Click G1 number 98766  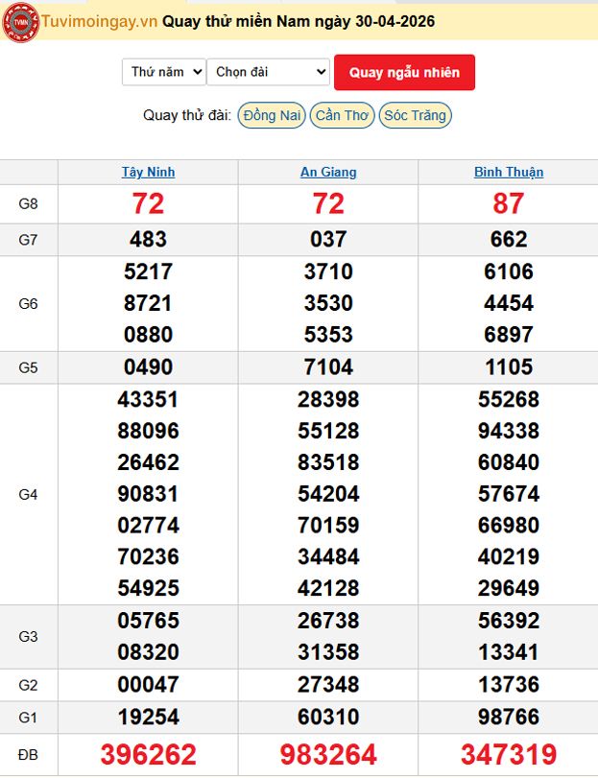pyautogui.click(x=509, y=718)
